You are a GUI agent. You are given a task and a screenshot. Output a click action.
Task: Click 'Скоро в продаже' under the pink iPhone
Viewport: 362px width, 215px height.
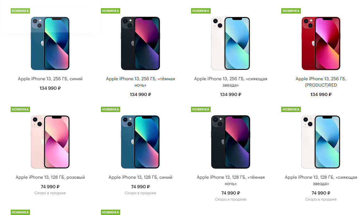point(50,193)
